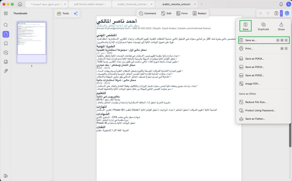
Task: Choose Save as Flatten...
Action: pos(264,119)
